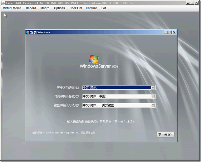Viewport: 201px width, 162px height.
Task: Click the 下一步(N) next button
Action: (x=165, y=135)
